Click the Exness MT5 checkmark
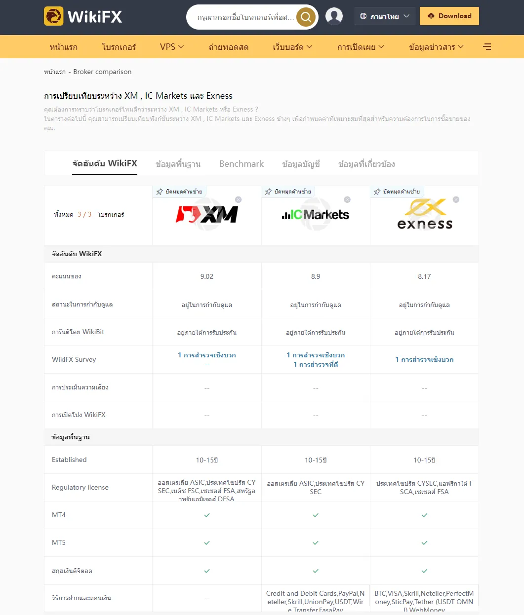This screenshot has width=524, height=615. coord(424,543)
